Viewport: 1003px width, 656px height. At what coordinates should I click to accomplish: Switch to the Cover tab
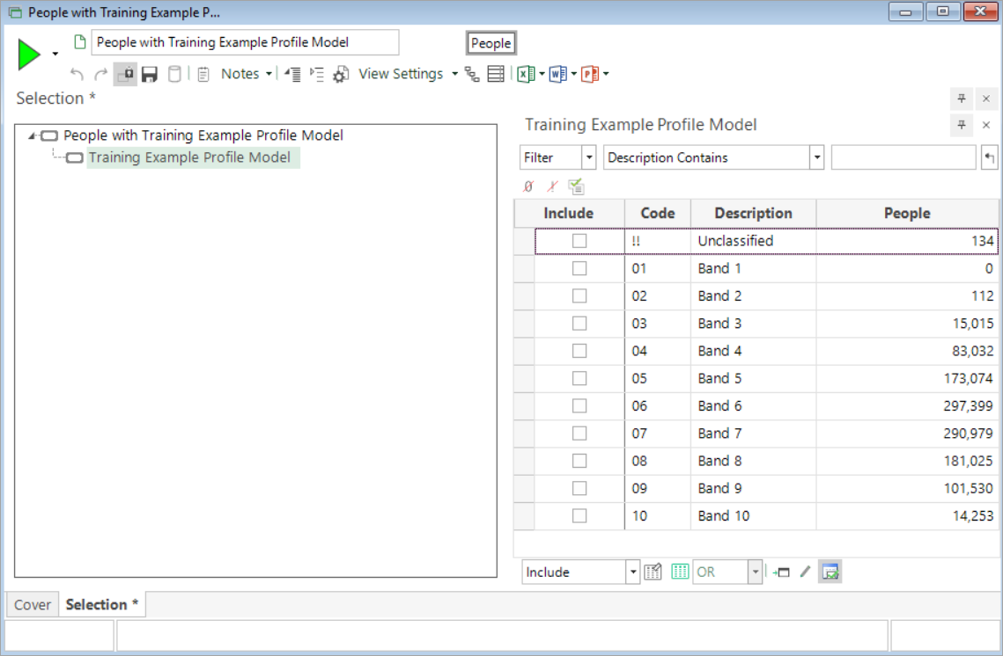click(33, 604)
